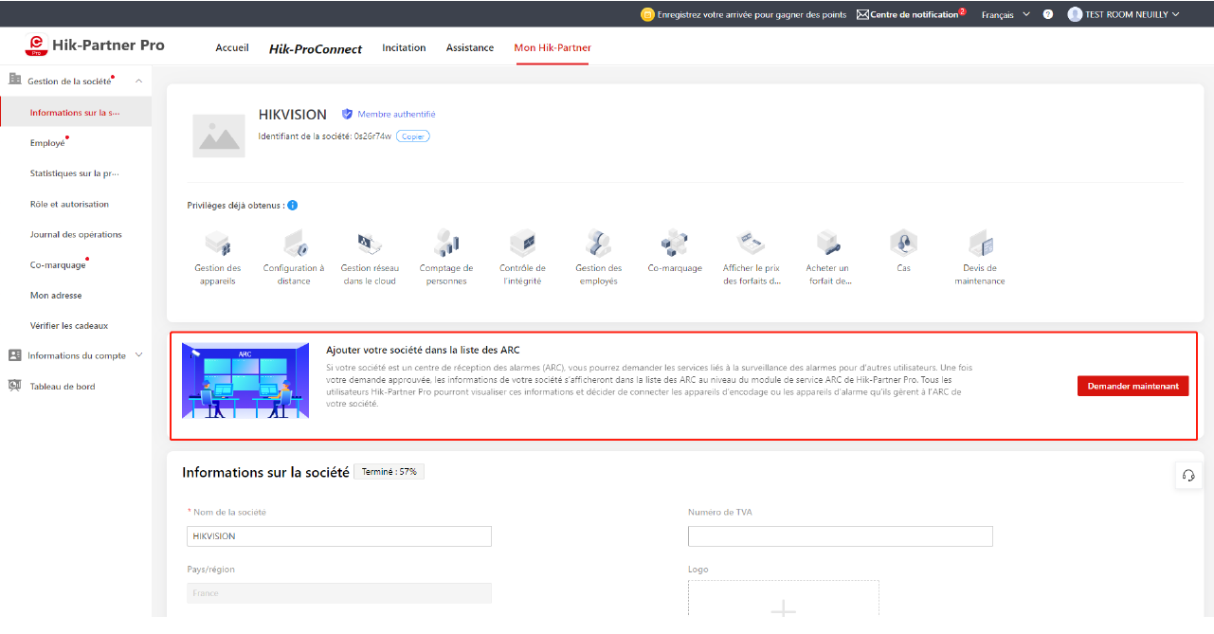Screen dimensions: 1214x634
Task: Click the Membre authentifié label
Action: pyautogui.click(x=396, y=115)
